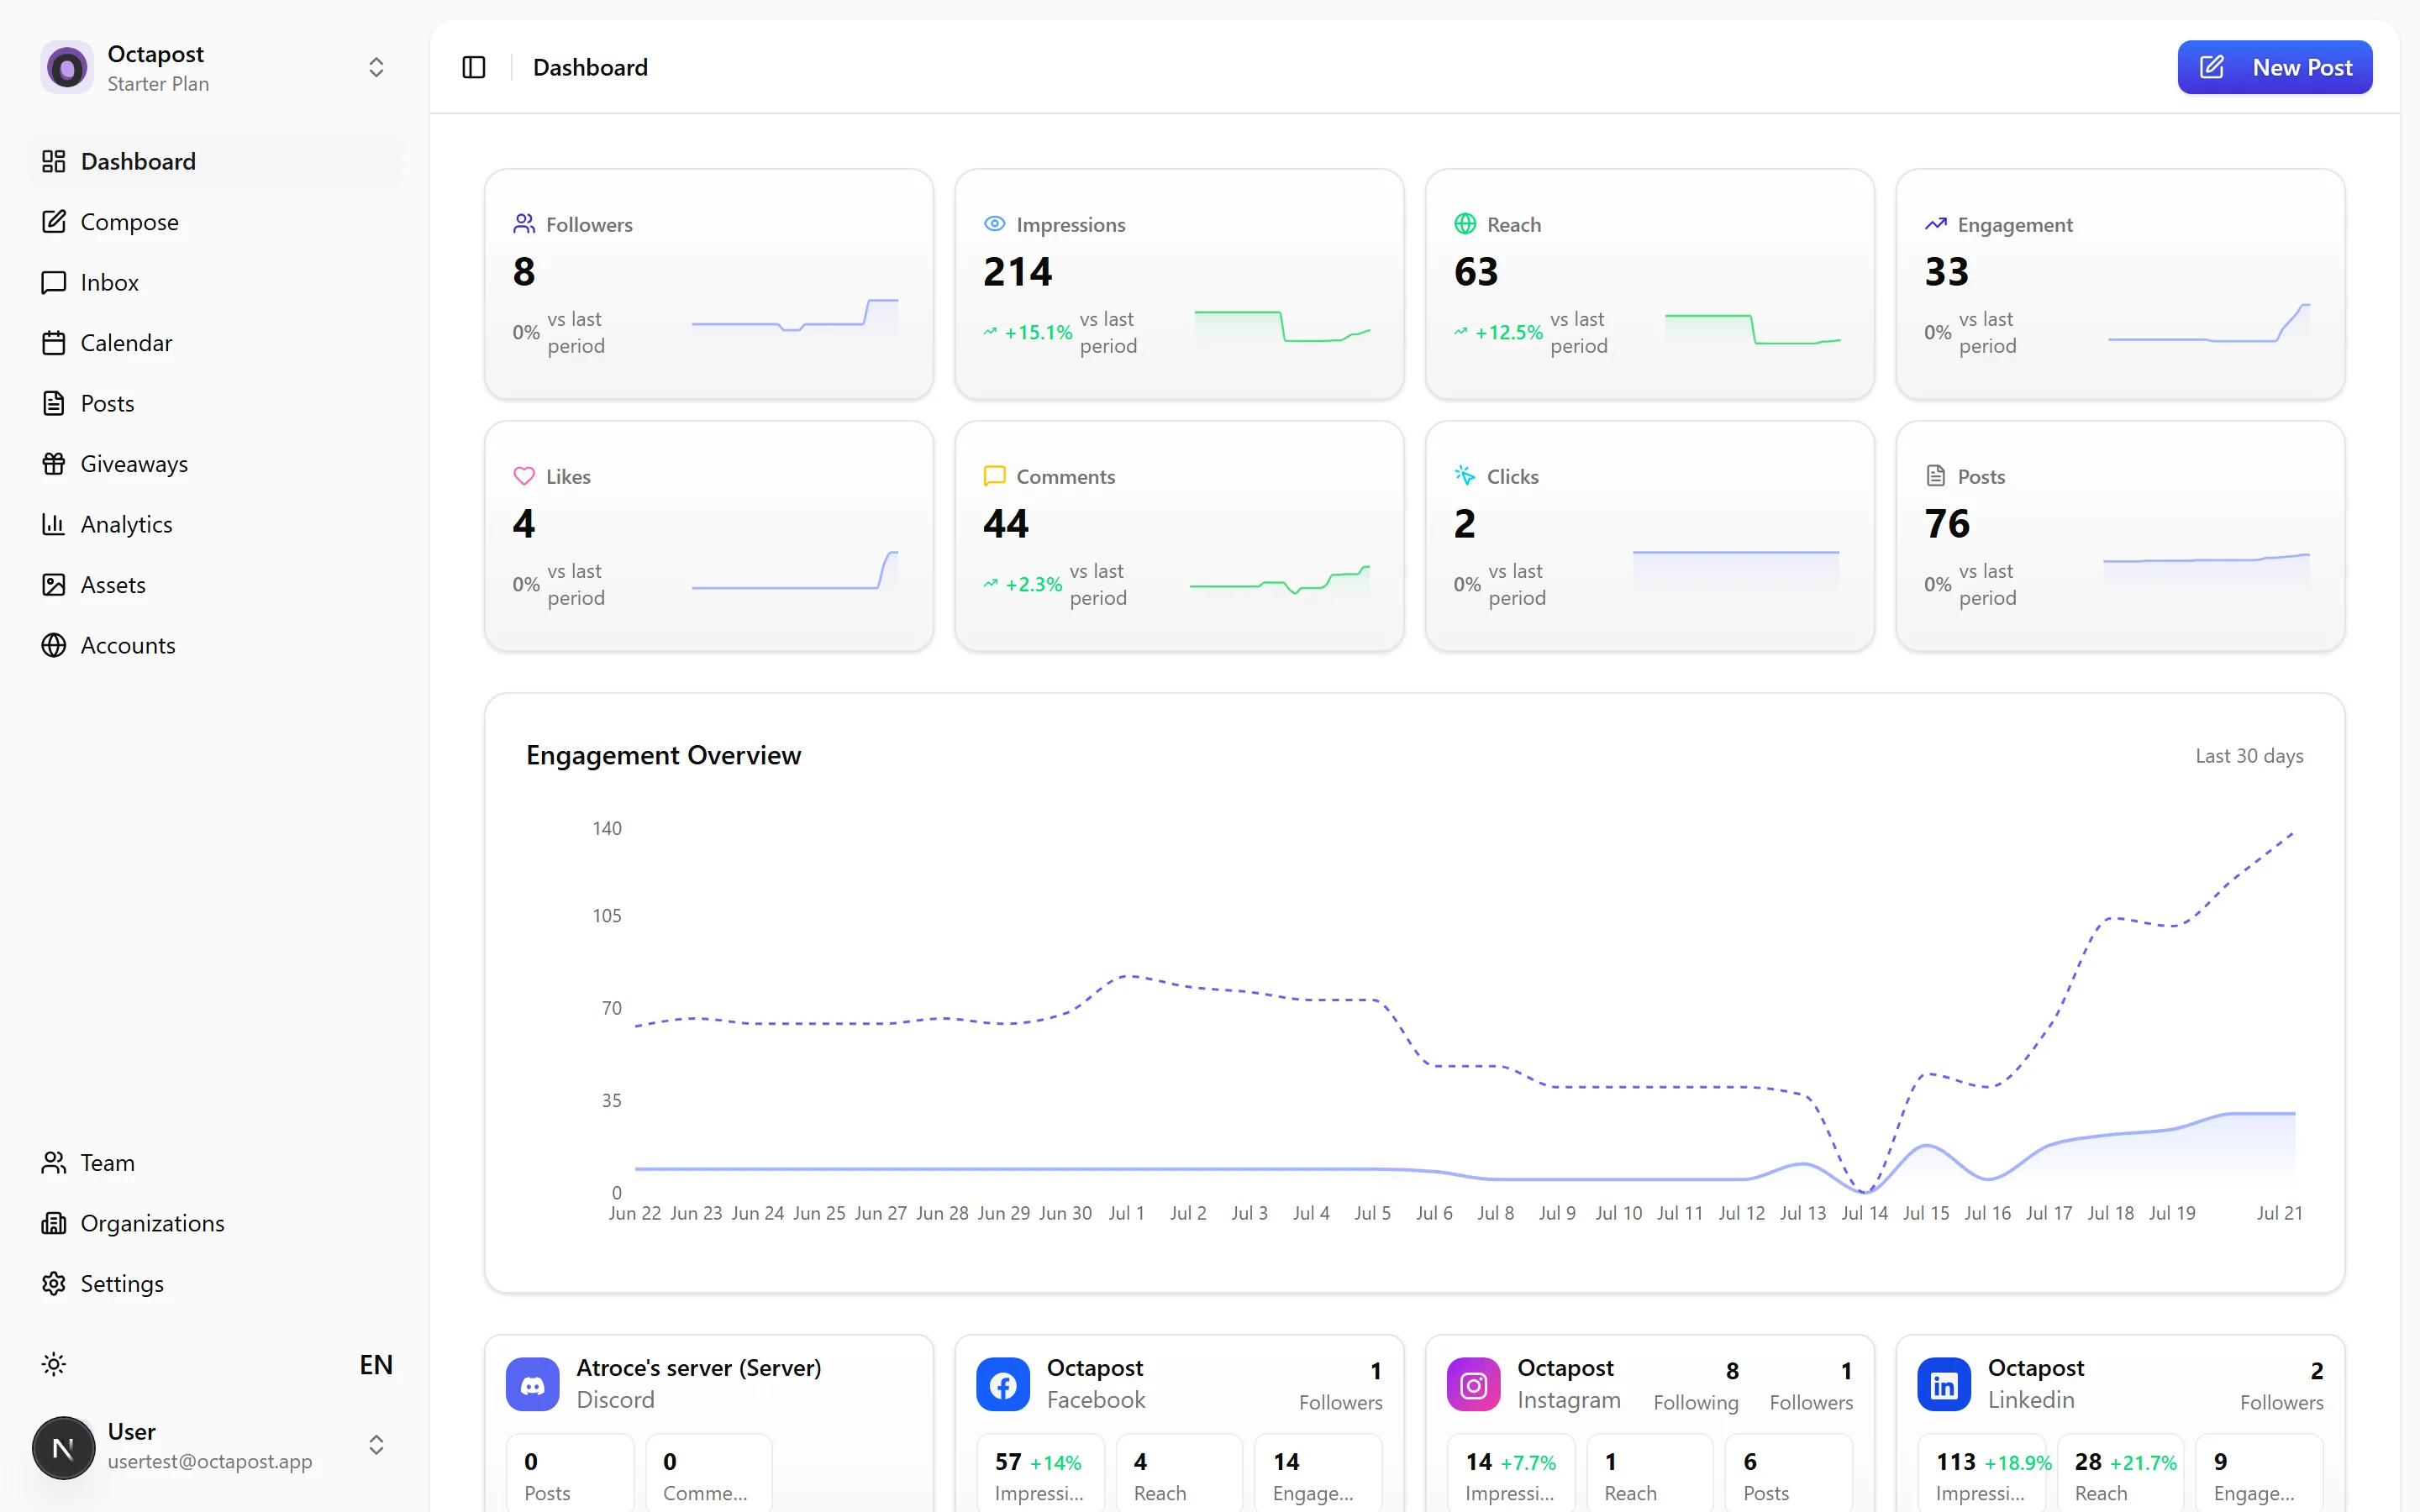Click the Engagement trend icon
The image size is (2420, 1512).
pos(1936,224)
